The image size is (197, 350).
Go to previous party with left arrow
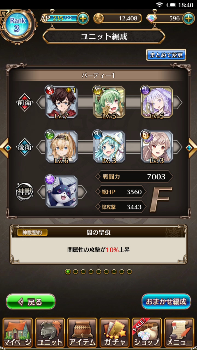coord(5,148)
